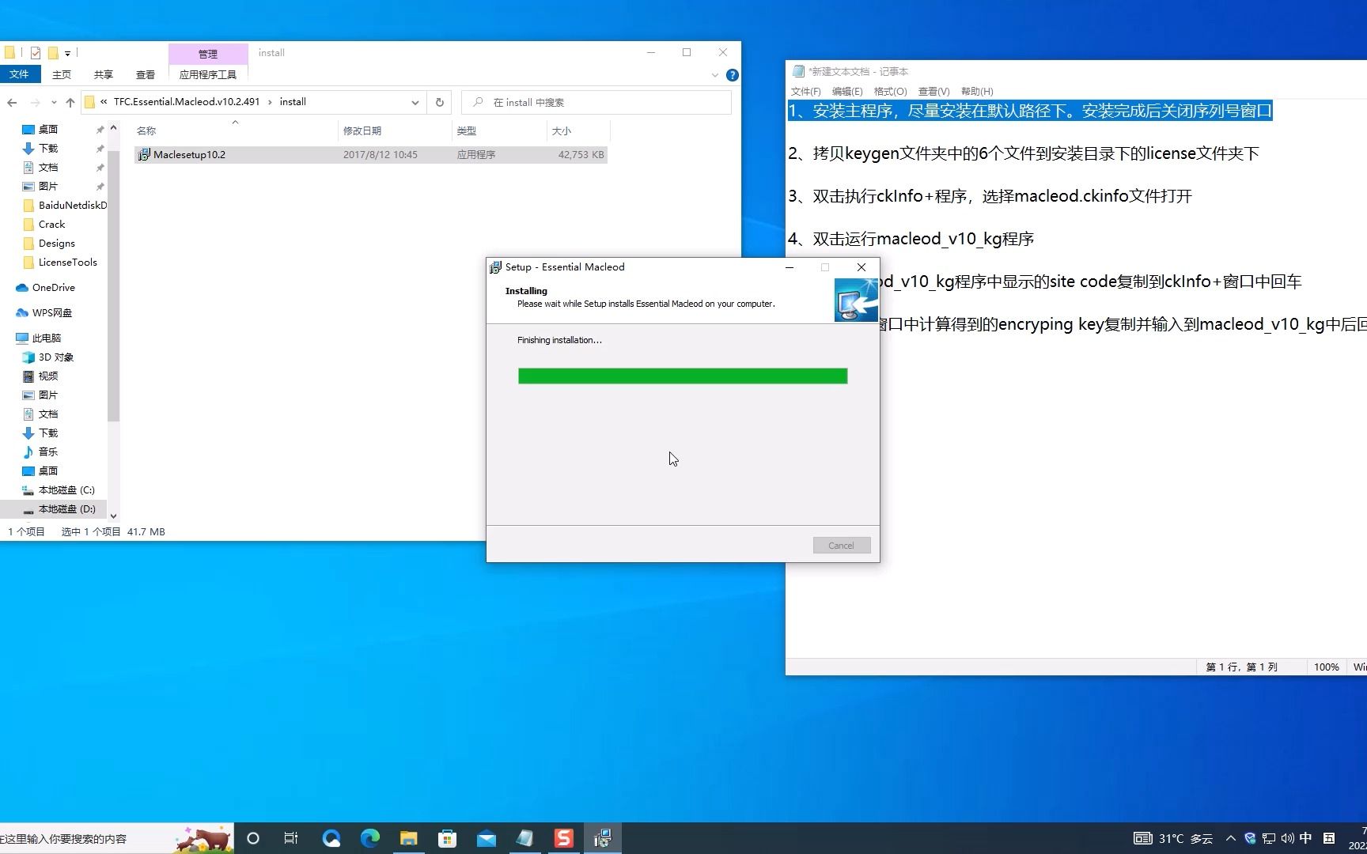The width and height of the screenshot is (1367, 854).
Task: Open 查看 ribbon tab in Explorer
Action: pyautogui.click(x=146, y=74)
